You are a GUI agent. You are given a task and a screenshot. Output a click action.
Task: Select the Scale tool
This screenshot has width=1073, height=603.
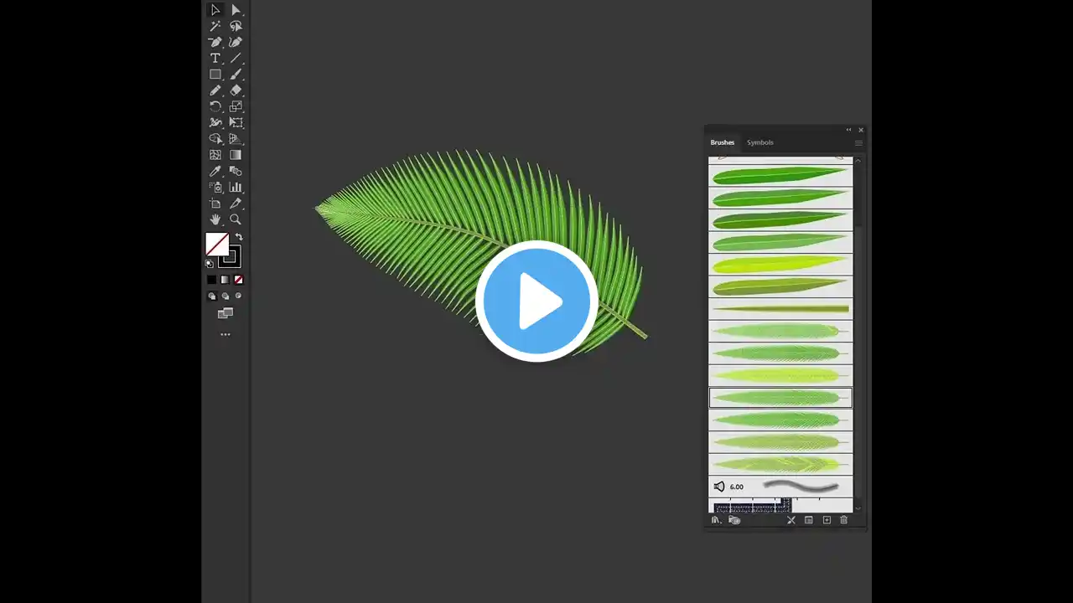point(236,106)
